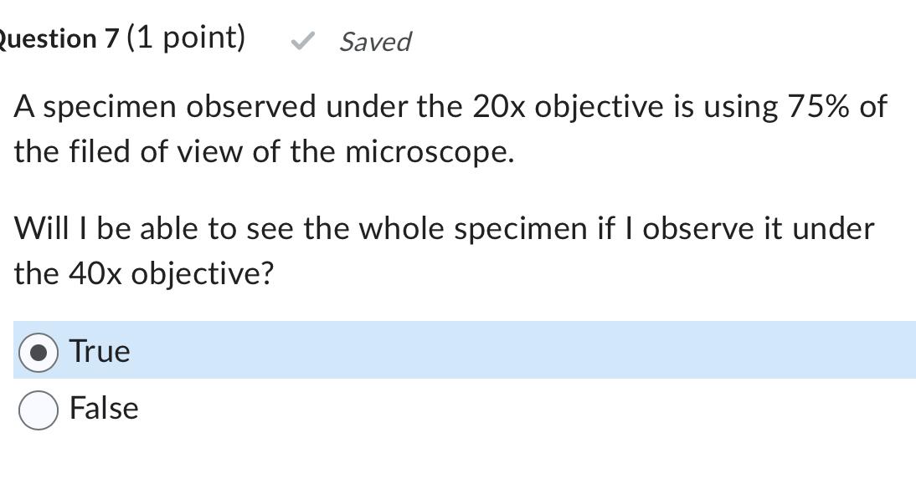Click the Saved status text
The image size is (916, 504).
pos(374,42)
